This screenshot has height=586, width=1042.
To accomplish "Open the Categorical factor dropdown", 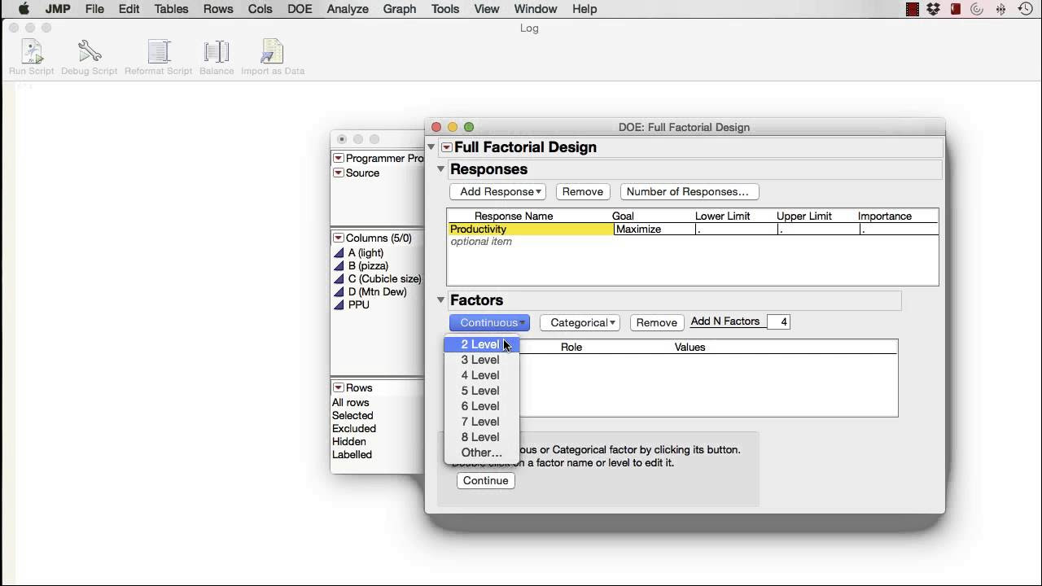I will (580, 323).
